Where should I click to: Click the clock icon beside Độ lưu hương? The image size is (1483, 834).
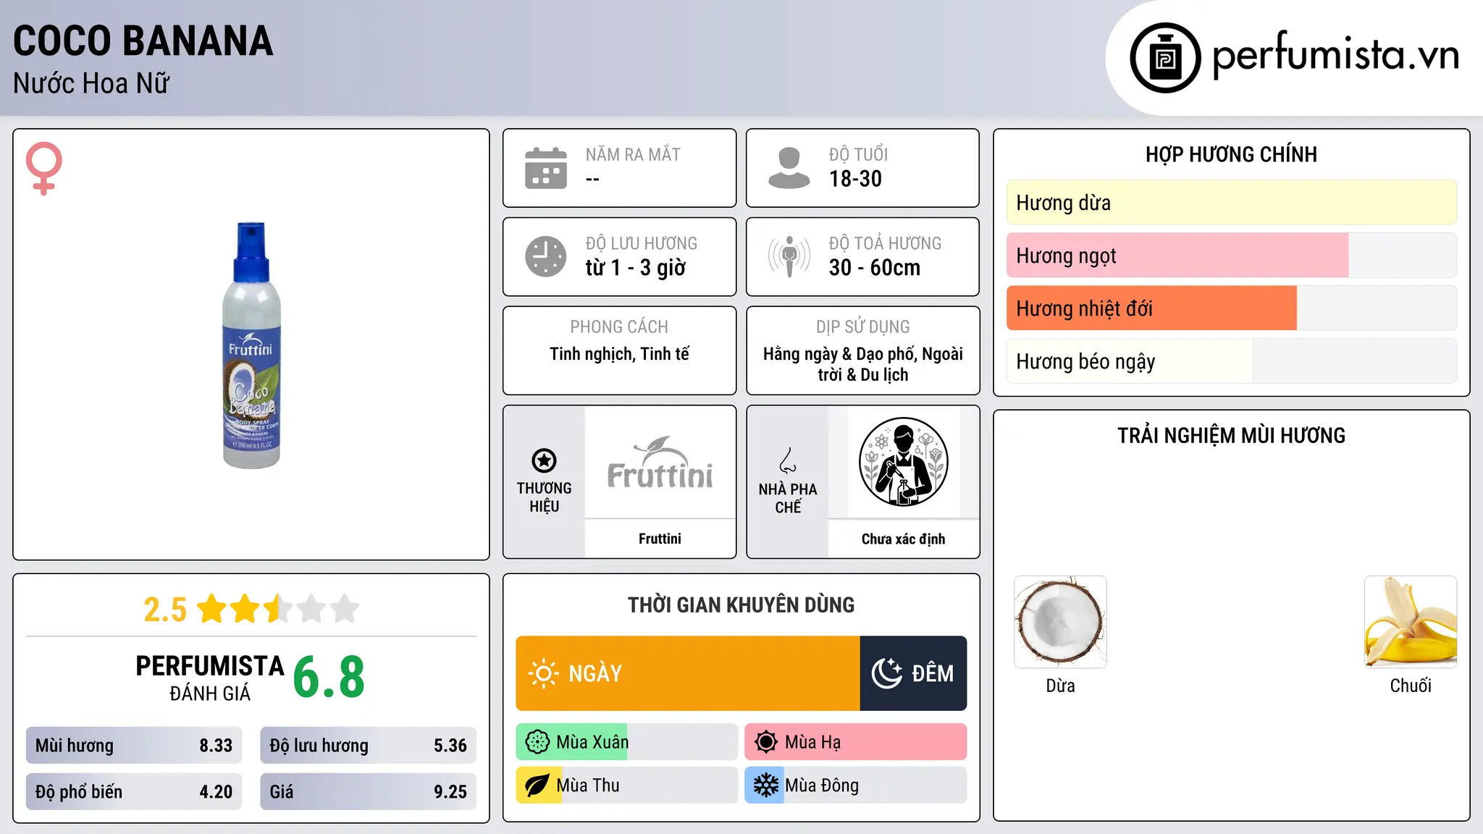[546, 256]
